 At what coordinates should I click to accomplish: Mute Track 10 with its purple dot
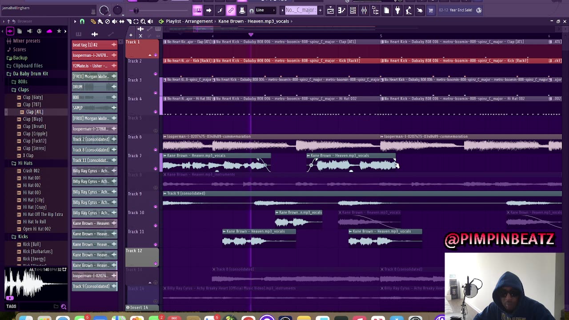tap(155, 226)
